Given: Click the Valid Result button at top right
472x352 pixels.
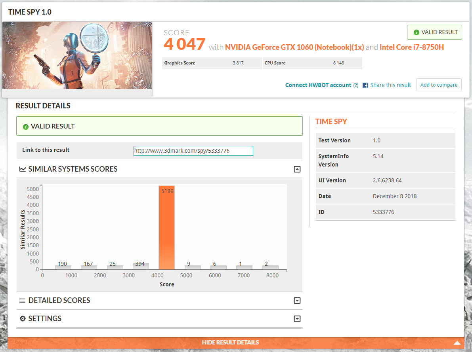Looking at the screenshot, I should tap(434, 32).
